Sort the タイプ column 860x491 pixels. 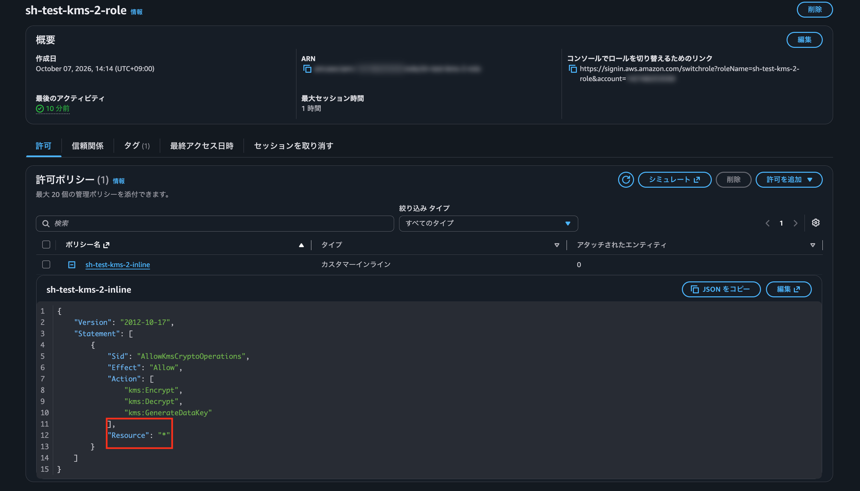[x=557, y=245]
